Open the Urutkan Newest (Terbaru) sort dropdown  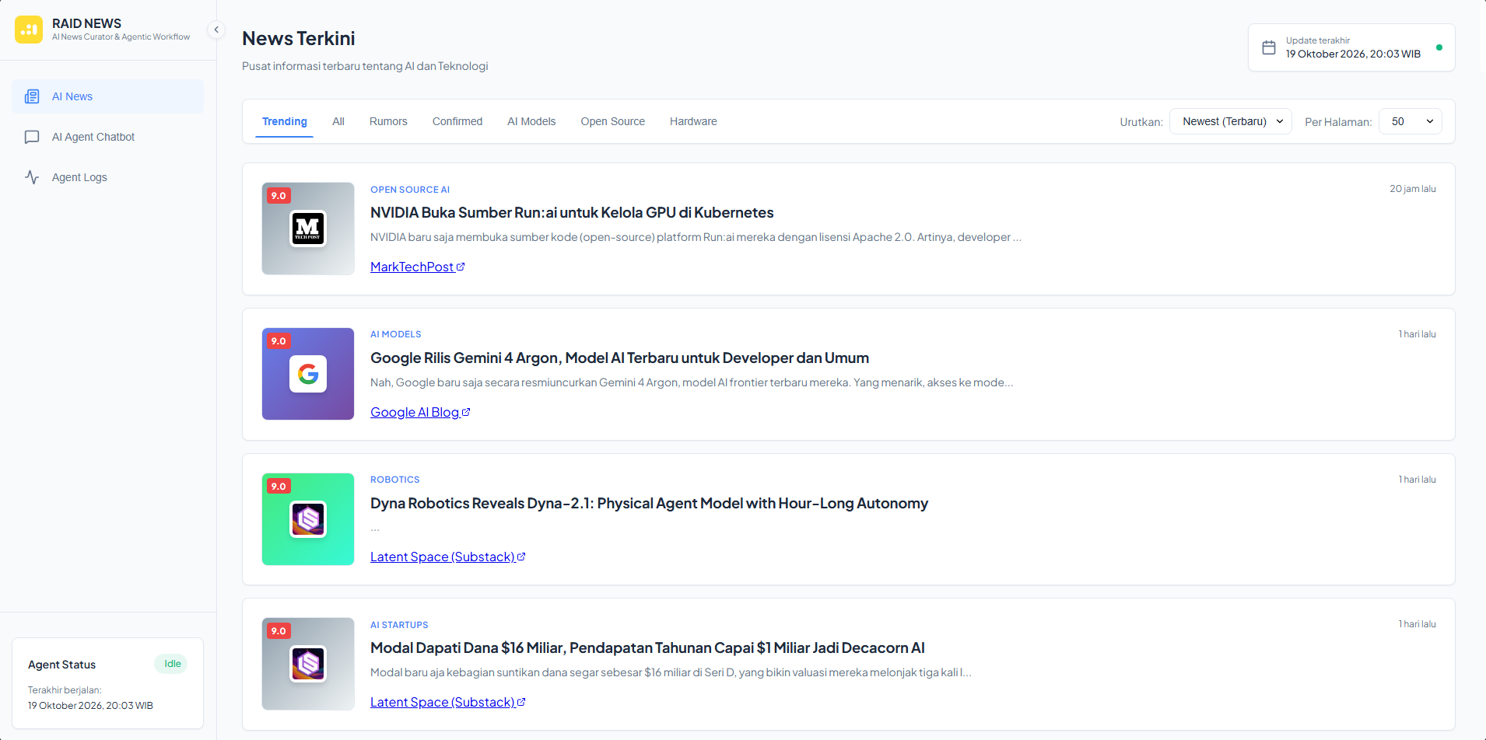tap(1231, 121)
